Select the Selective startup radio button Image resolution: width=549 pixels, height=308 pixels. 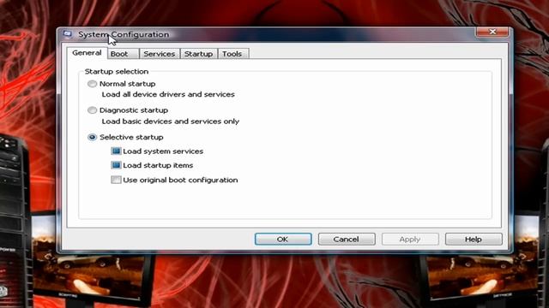pyautogui.click(x=92, y=137)
